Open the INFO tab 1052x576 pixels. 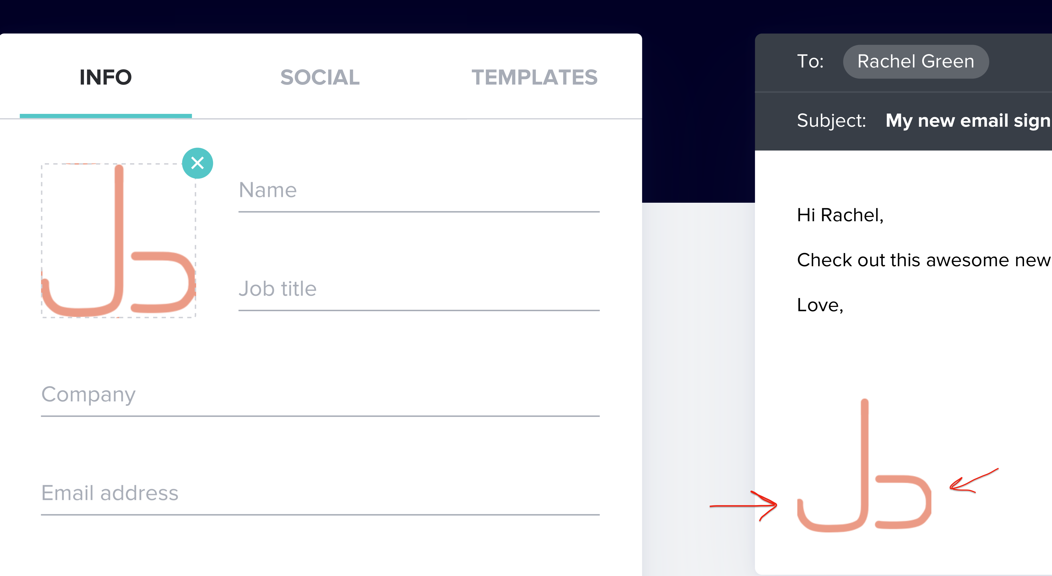[105, 77]
